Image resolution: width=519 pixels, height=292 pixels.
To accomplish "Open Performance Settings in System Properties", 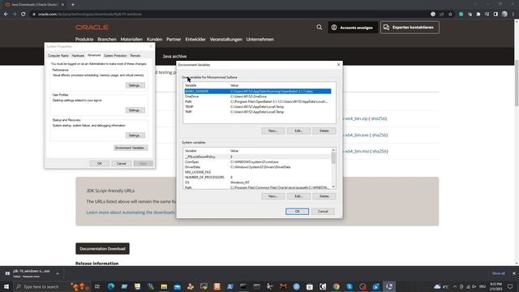I will coord(135,85).
